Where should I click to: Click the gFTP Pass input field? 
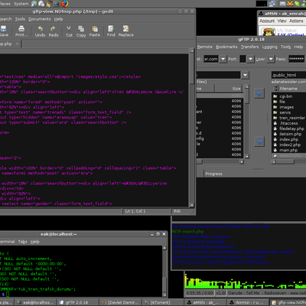297,59
